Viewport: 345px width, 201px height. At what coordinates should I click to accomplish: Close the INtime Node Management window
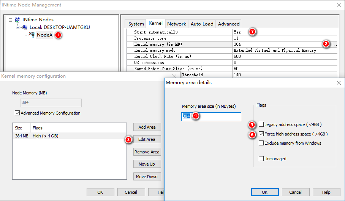(x=339, y=5)
